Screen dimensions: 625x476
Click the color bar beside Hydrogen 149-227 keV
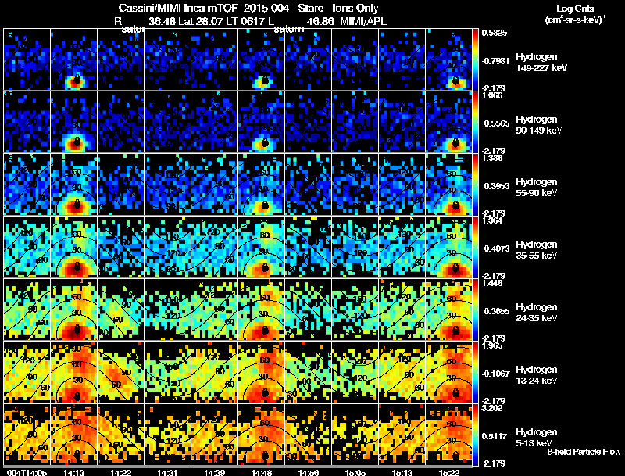point(475,59)
